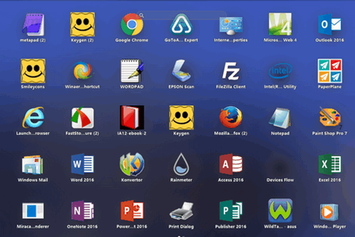Open Paint Shop Pro 7

(330, 117)
